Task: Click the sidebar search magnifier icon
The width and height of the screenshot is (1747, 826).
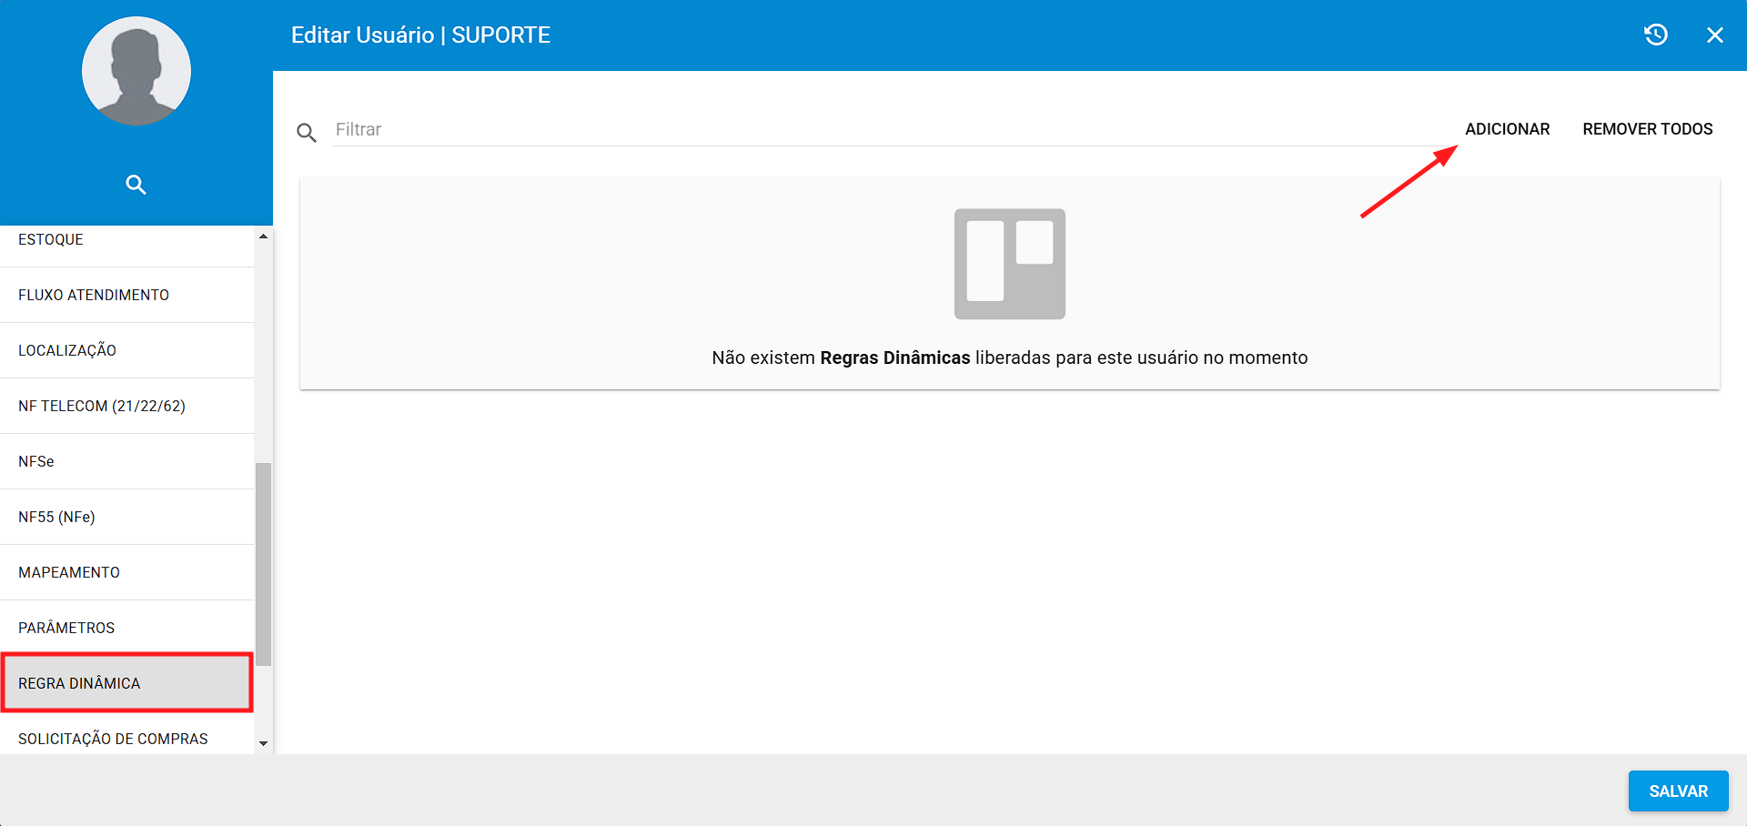Action: (136, 185)
